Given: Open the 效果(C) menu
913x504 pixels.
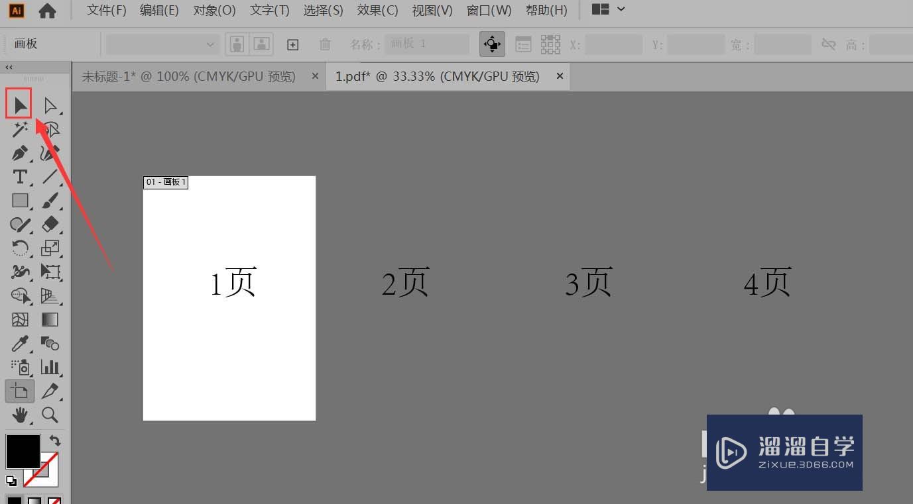Looking at the screenshot, I should 377,10.
